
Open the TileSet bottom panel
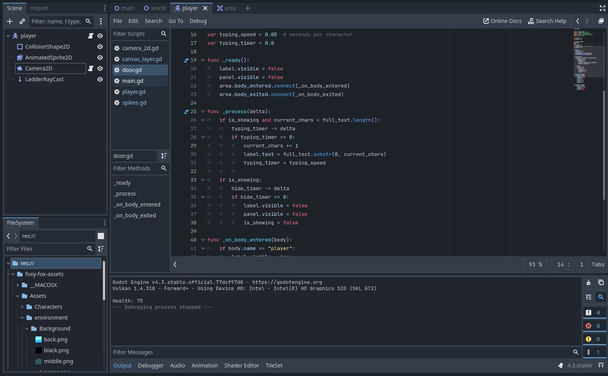(x=274, y=365)
